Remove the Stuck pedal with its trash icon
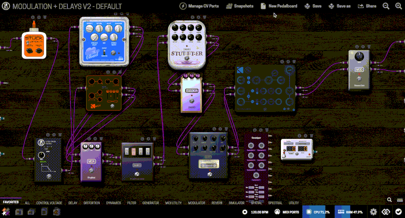The width and height of the screenshot is (405, 218). coord(45,17)
